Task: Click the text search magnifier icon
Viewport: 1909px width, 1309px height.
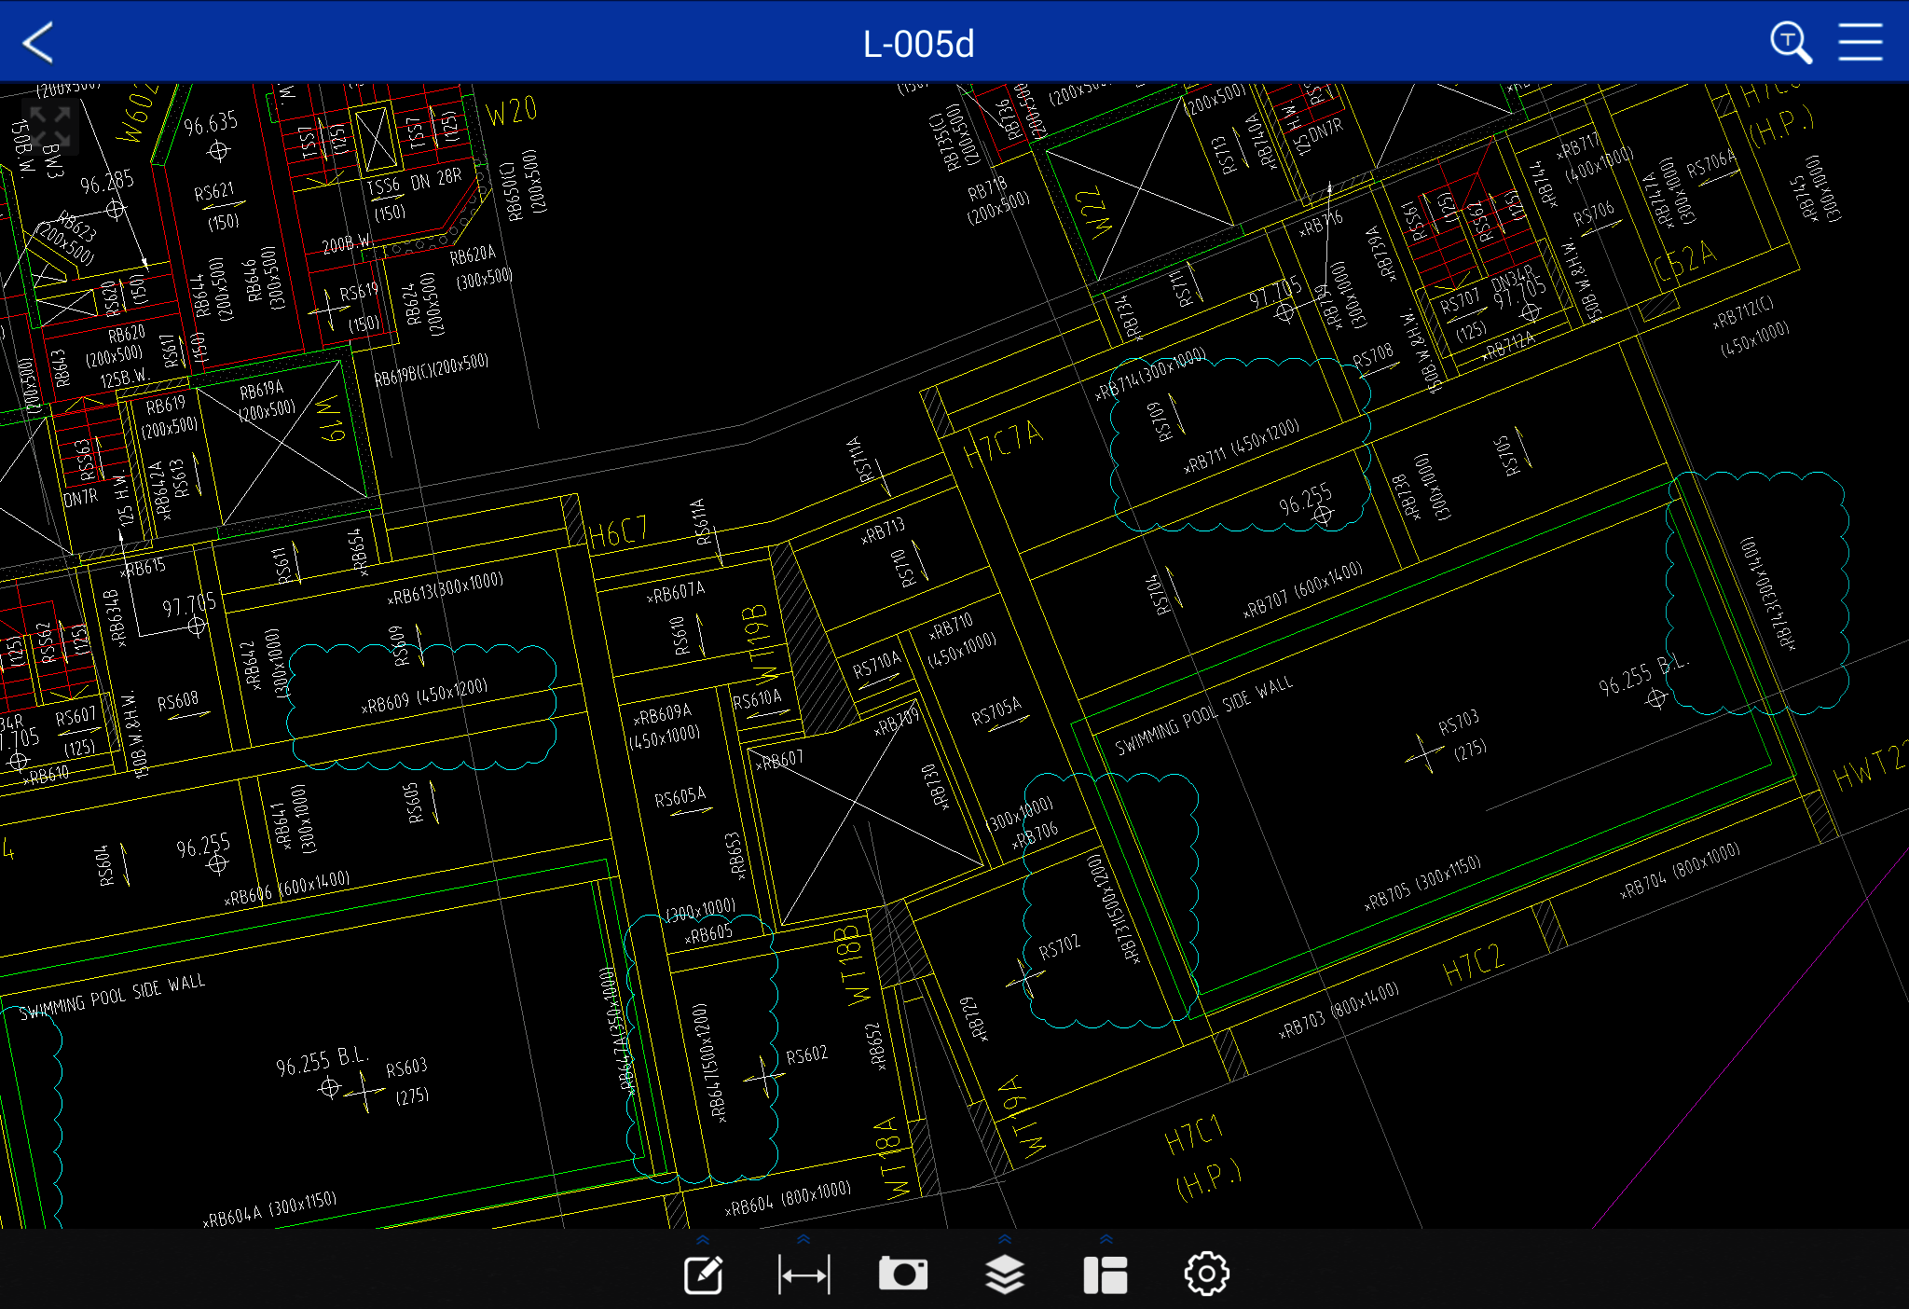Action: 1790,43
